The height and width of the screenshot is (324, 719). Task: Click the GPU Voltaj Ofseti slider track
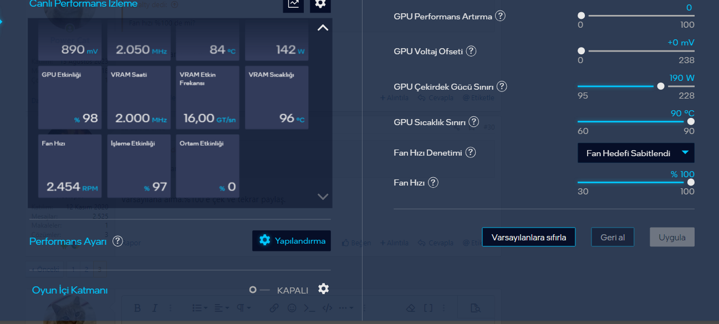636,50
